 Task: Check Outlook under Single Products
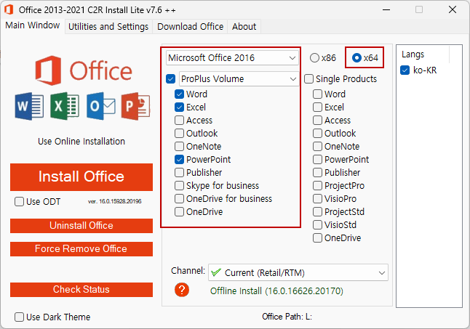pos(317,134)
